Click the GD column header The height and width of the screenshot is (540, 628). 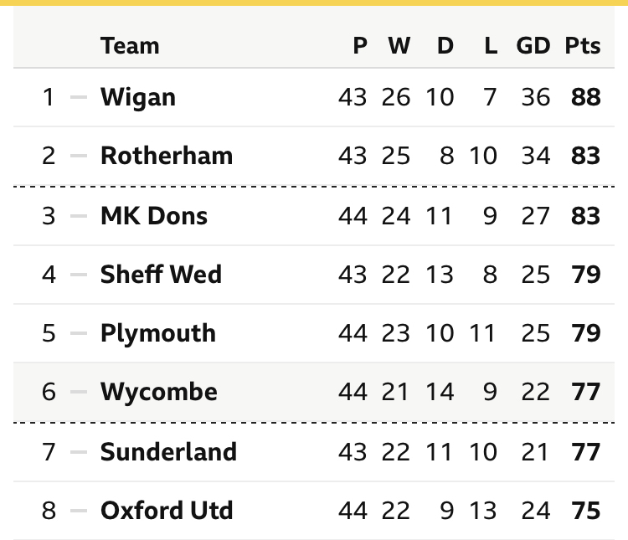coord(533,45)
